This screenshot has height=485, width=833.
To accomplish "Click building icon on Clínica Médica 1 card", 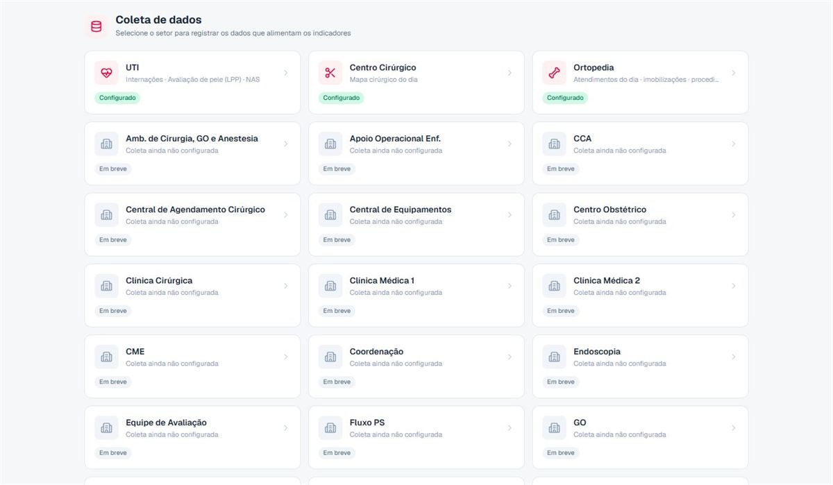I will [330, 286].
